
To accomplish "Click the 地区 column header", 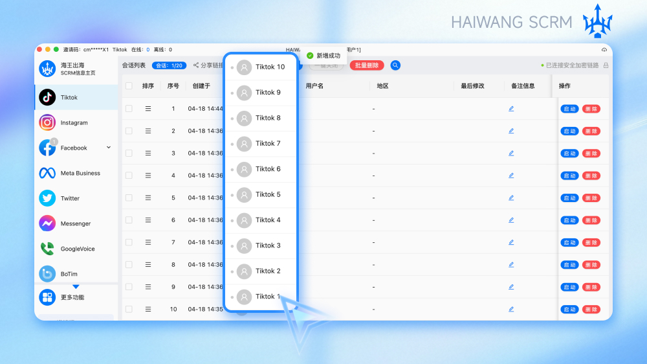I will click(382, 86).
